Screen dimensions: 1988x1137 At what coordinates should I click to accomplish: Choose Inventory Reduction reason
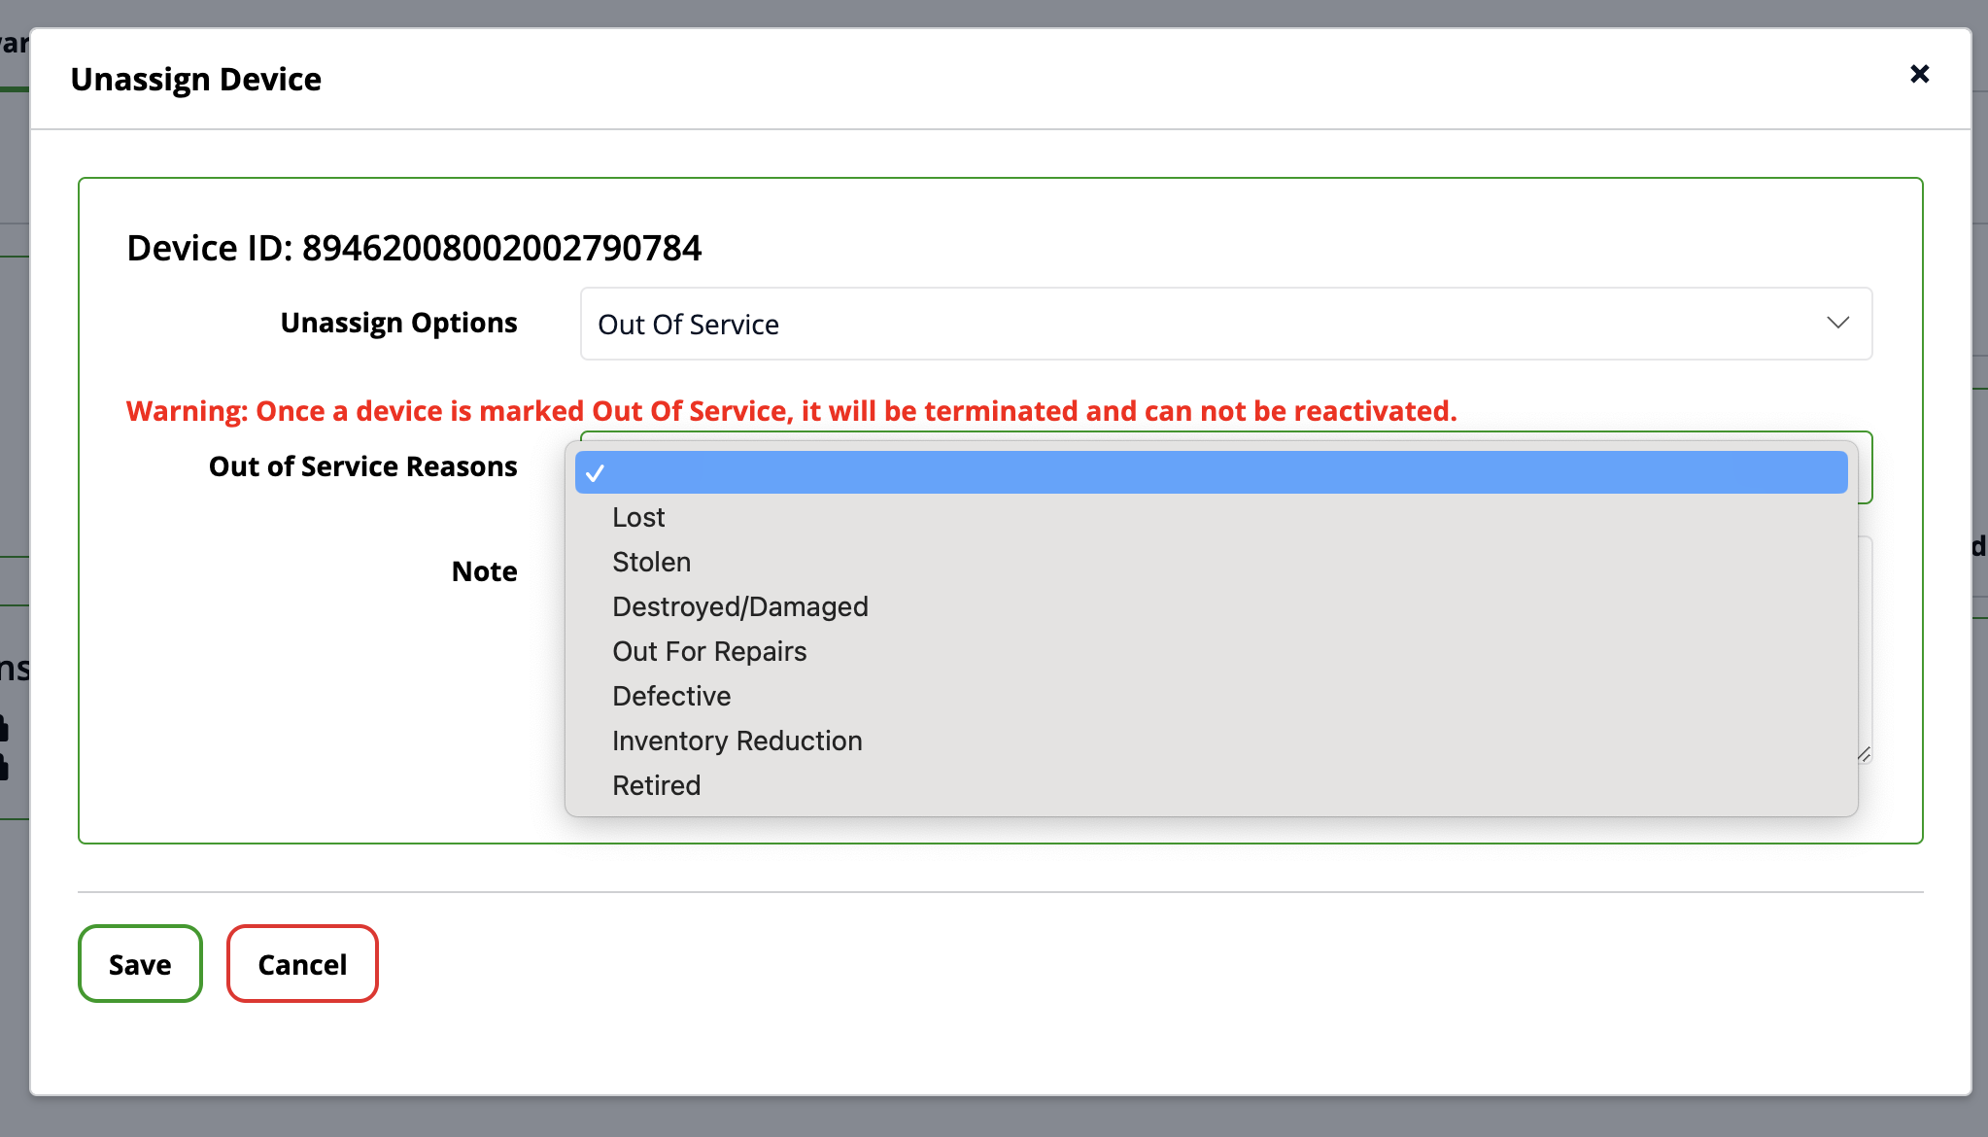(737, 741)
